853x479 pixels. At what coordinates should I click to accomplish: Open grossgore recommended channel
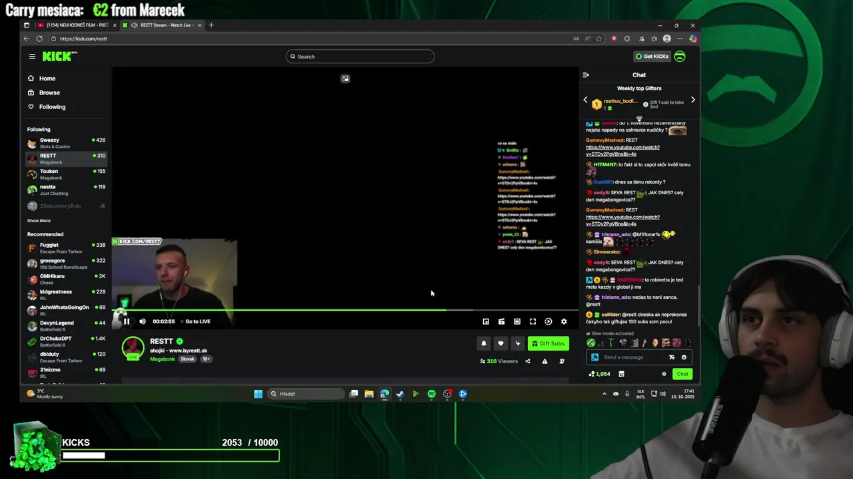pyautogui.click(x=66, y=263)
